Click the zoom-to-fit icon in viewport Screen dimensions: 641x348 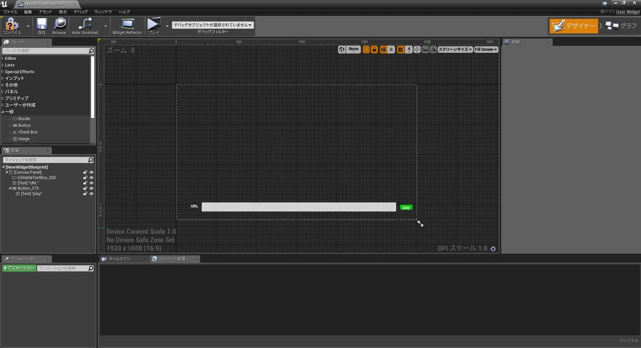(417, 49)
